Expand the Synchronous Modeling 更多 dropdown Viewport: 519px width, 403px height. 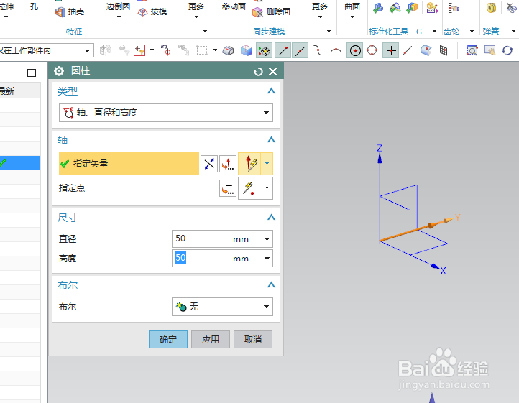pos(320,11)
